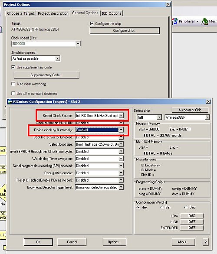Screen dimensions: 217x254
Task: Click OK in the configuration dialog
Action: tap(39, 242)
